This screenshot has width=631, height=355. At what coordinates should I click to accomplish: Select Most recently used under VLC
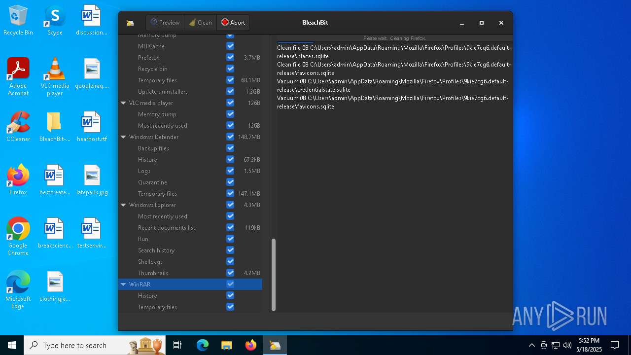163,126
